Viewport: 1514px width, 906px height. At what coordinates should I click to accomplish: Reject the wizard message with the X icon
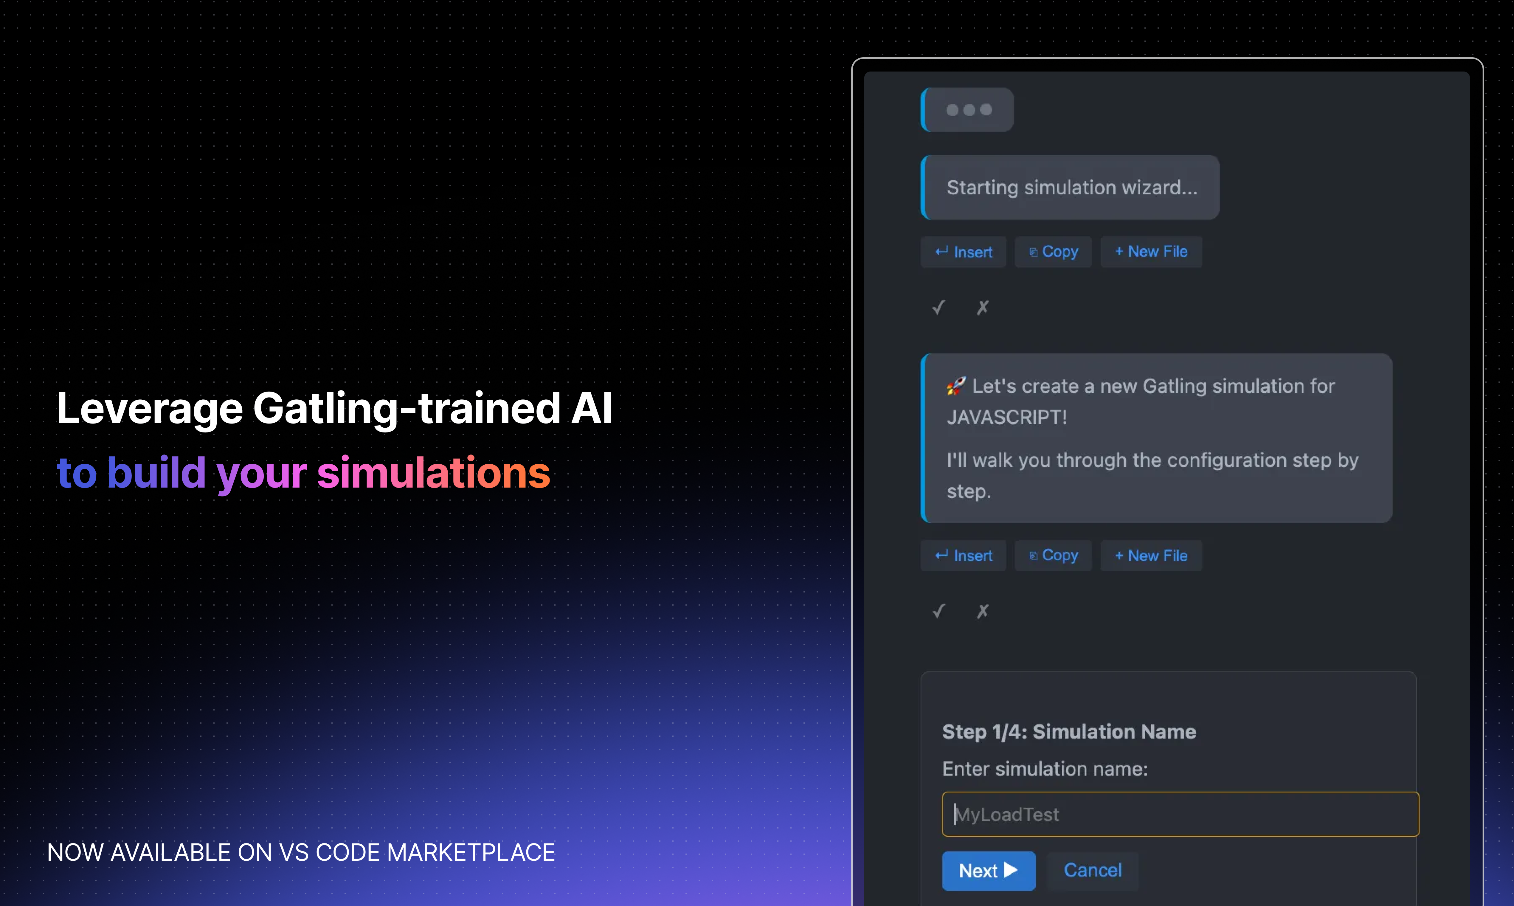click(982, 307)
